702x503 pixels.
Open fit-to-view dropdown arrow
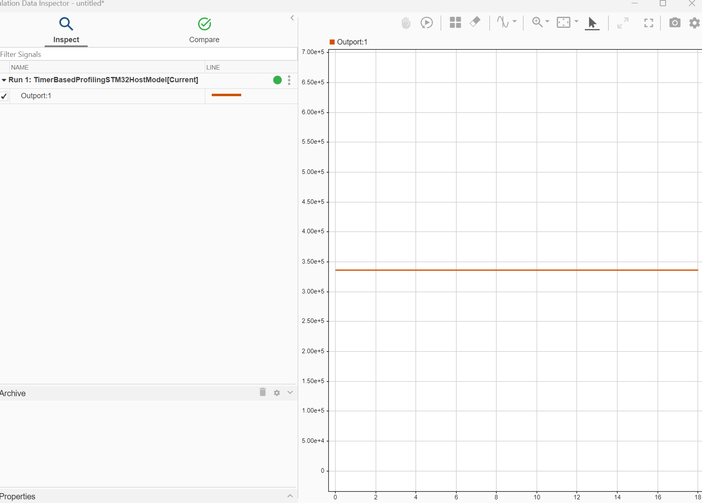point(576,21)
